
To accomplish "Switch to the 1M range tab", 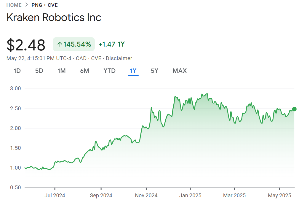I will click(x=62, y=71).
